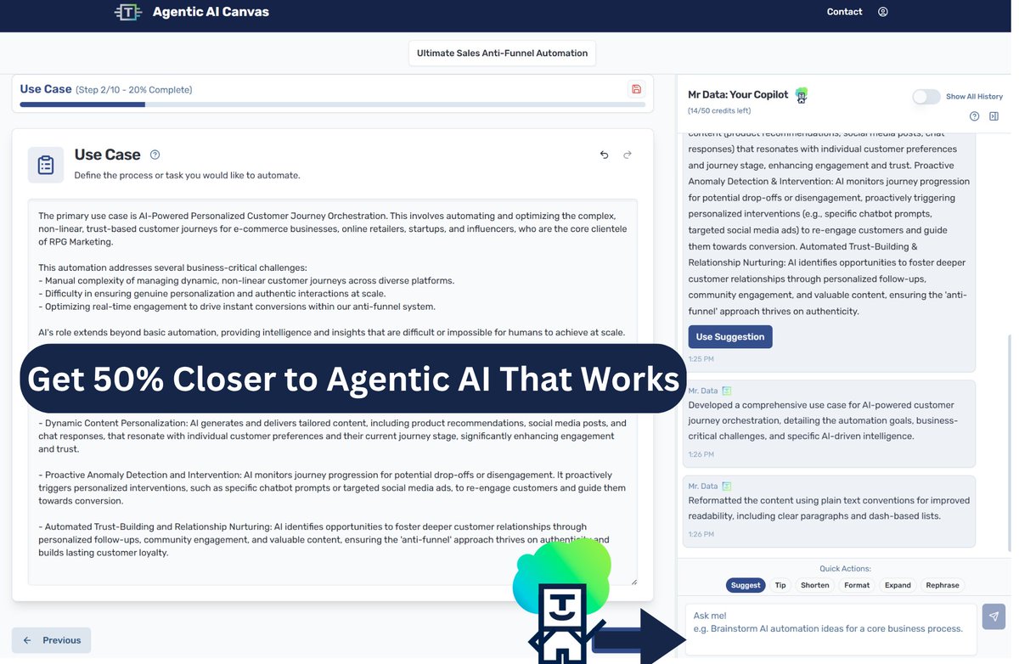Click the Use Case step progress bar
Screen dimensions: 1019x664
point(333,104)
